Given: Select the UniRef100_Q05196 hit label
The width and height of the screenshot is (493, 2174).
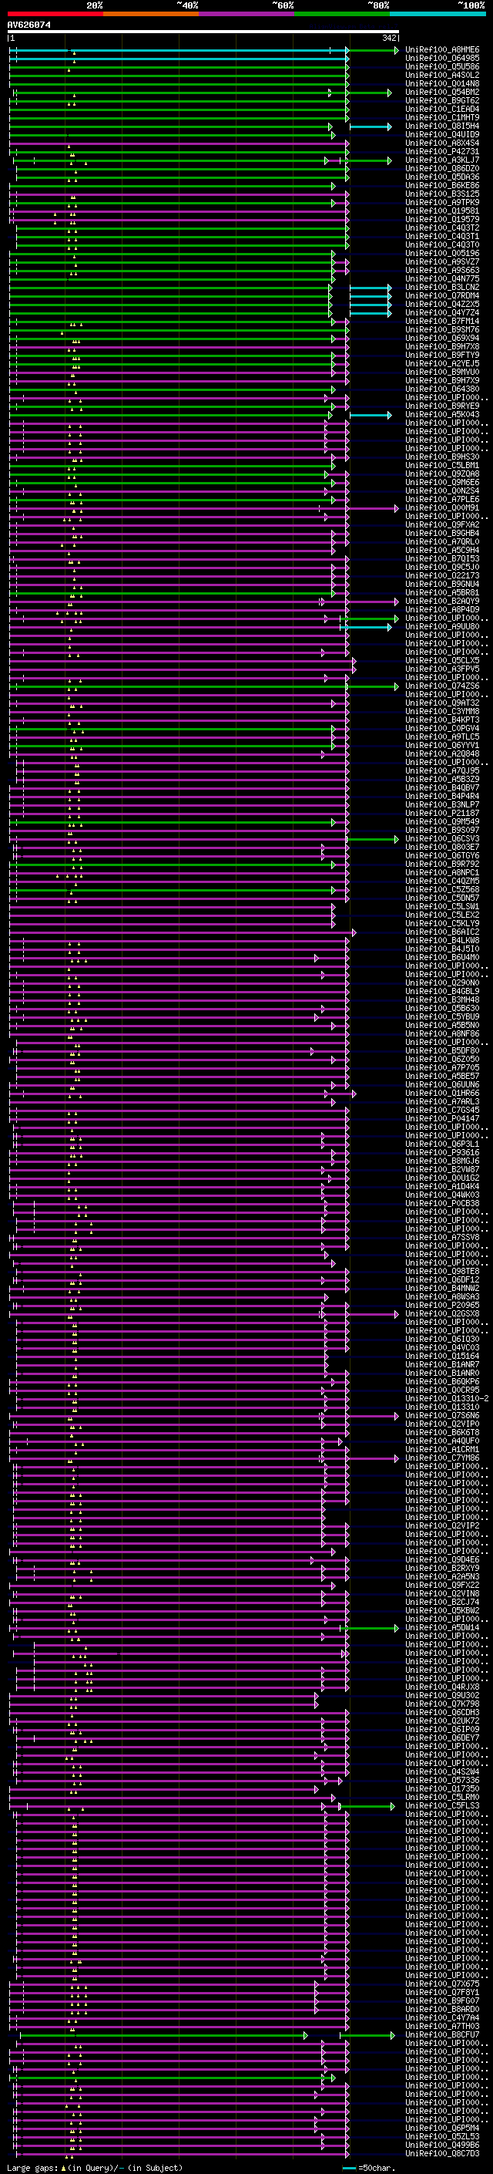Looking at the screenshot, I should point(442,253).
